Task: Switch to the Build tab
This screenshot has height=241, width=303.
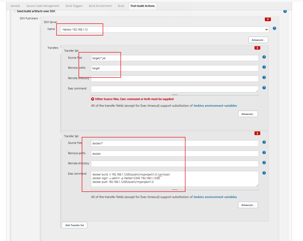Action: [x=121, y=6]
